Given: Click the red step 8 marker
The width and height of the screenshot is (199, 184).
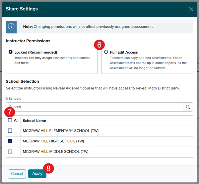Looking at the screenshot, I should tap(48, 168).
